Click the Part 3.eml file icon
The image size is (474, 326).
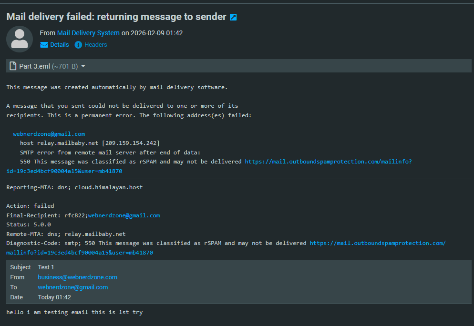pyautogui.click(x=13, y=66)
